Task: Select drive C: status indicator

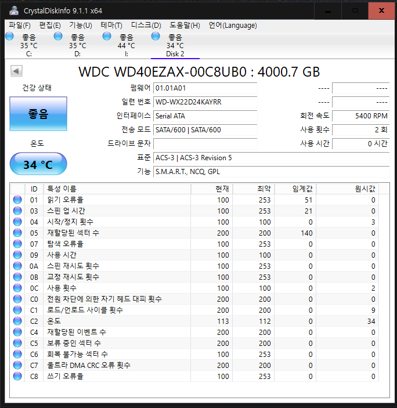Action: click(9, 36)
